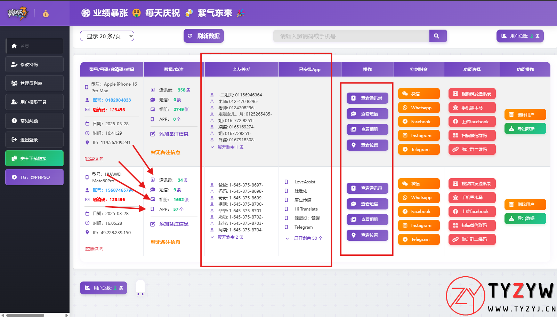Click Whatsapp button in the iPhone row
The height and width of the screenshot is (317, 557).
[419, 108]
